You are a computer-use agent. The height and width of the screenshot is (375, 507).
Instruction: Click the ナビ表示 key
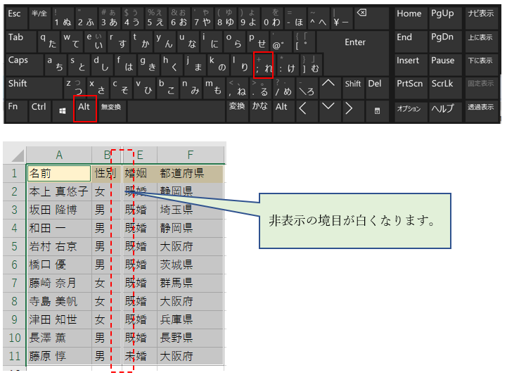481,14
